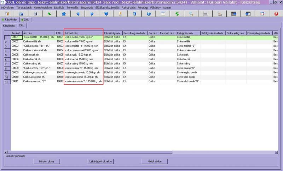
Task: Open the Pénzügy menu
Action: point(143,8)
